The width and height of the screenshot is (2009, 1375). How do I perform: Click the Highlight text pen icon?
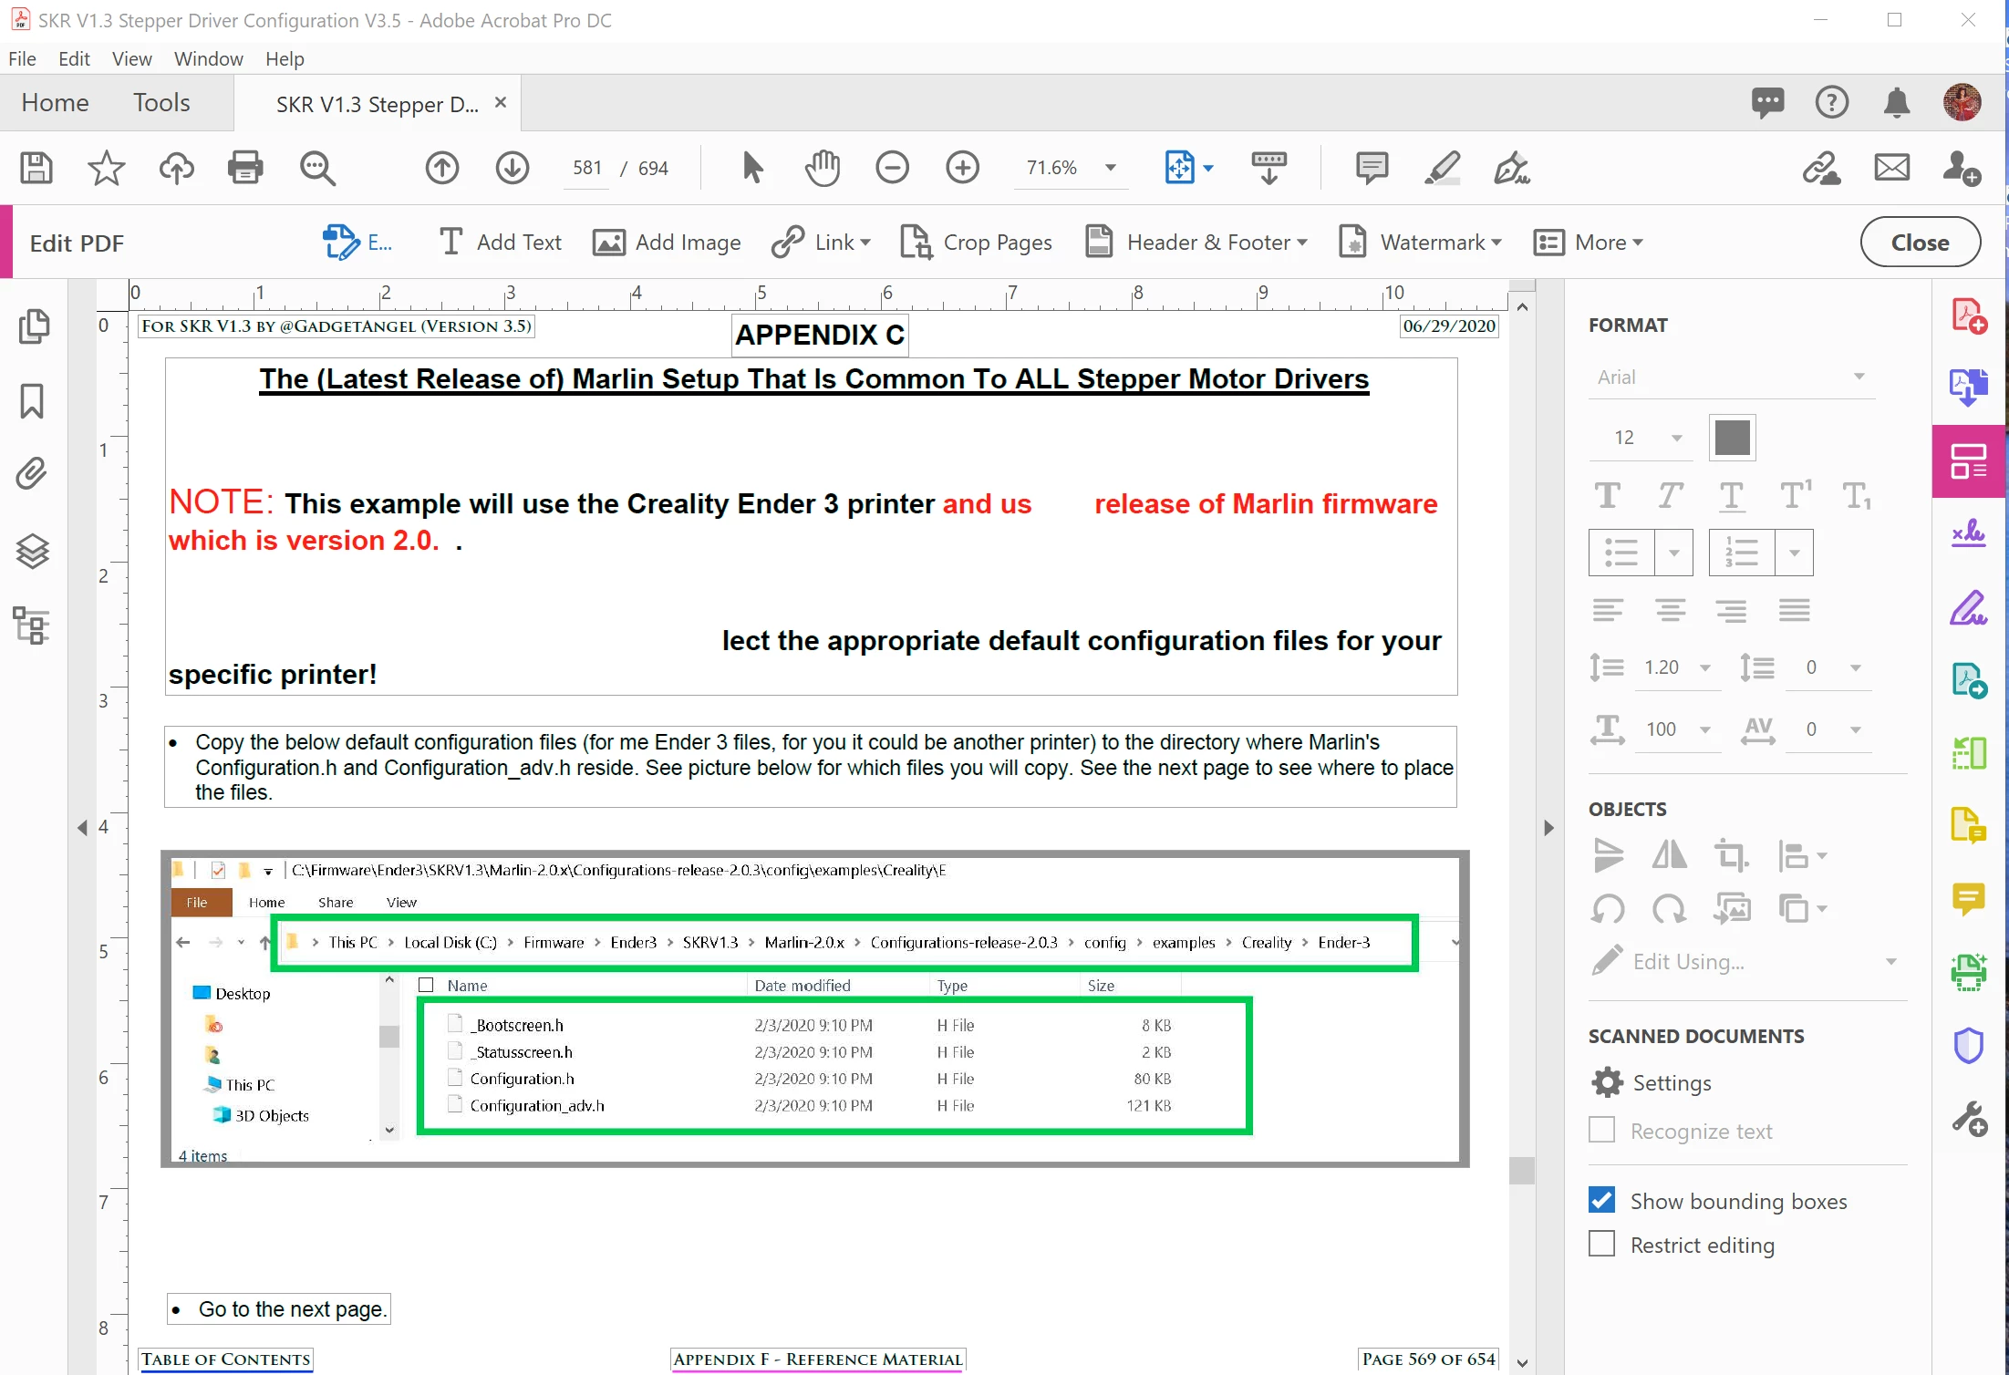pos(1442,168)
